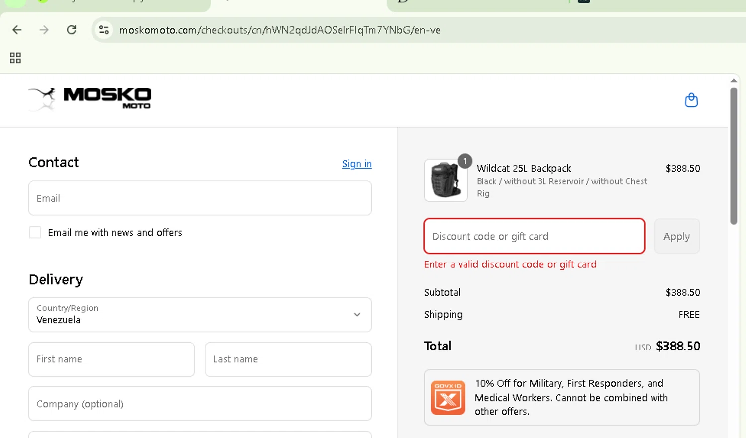Click the 'Contact' heading
The height and width of the screenshot is (438, 746).
click(x=54, y=162)
